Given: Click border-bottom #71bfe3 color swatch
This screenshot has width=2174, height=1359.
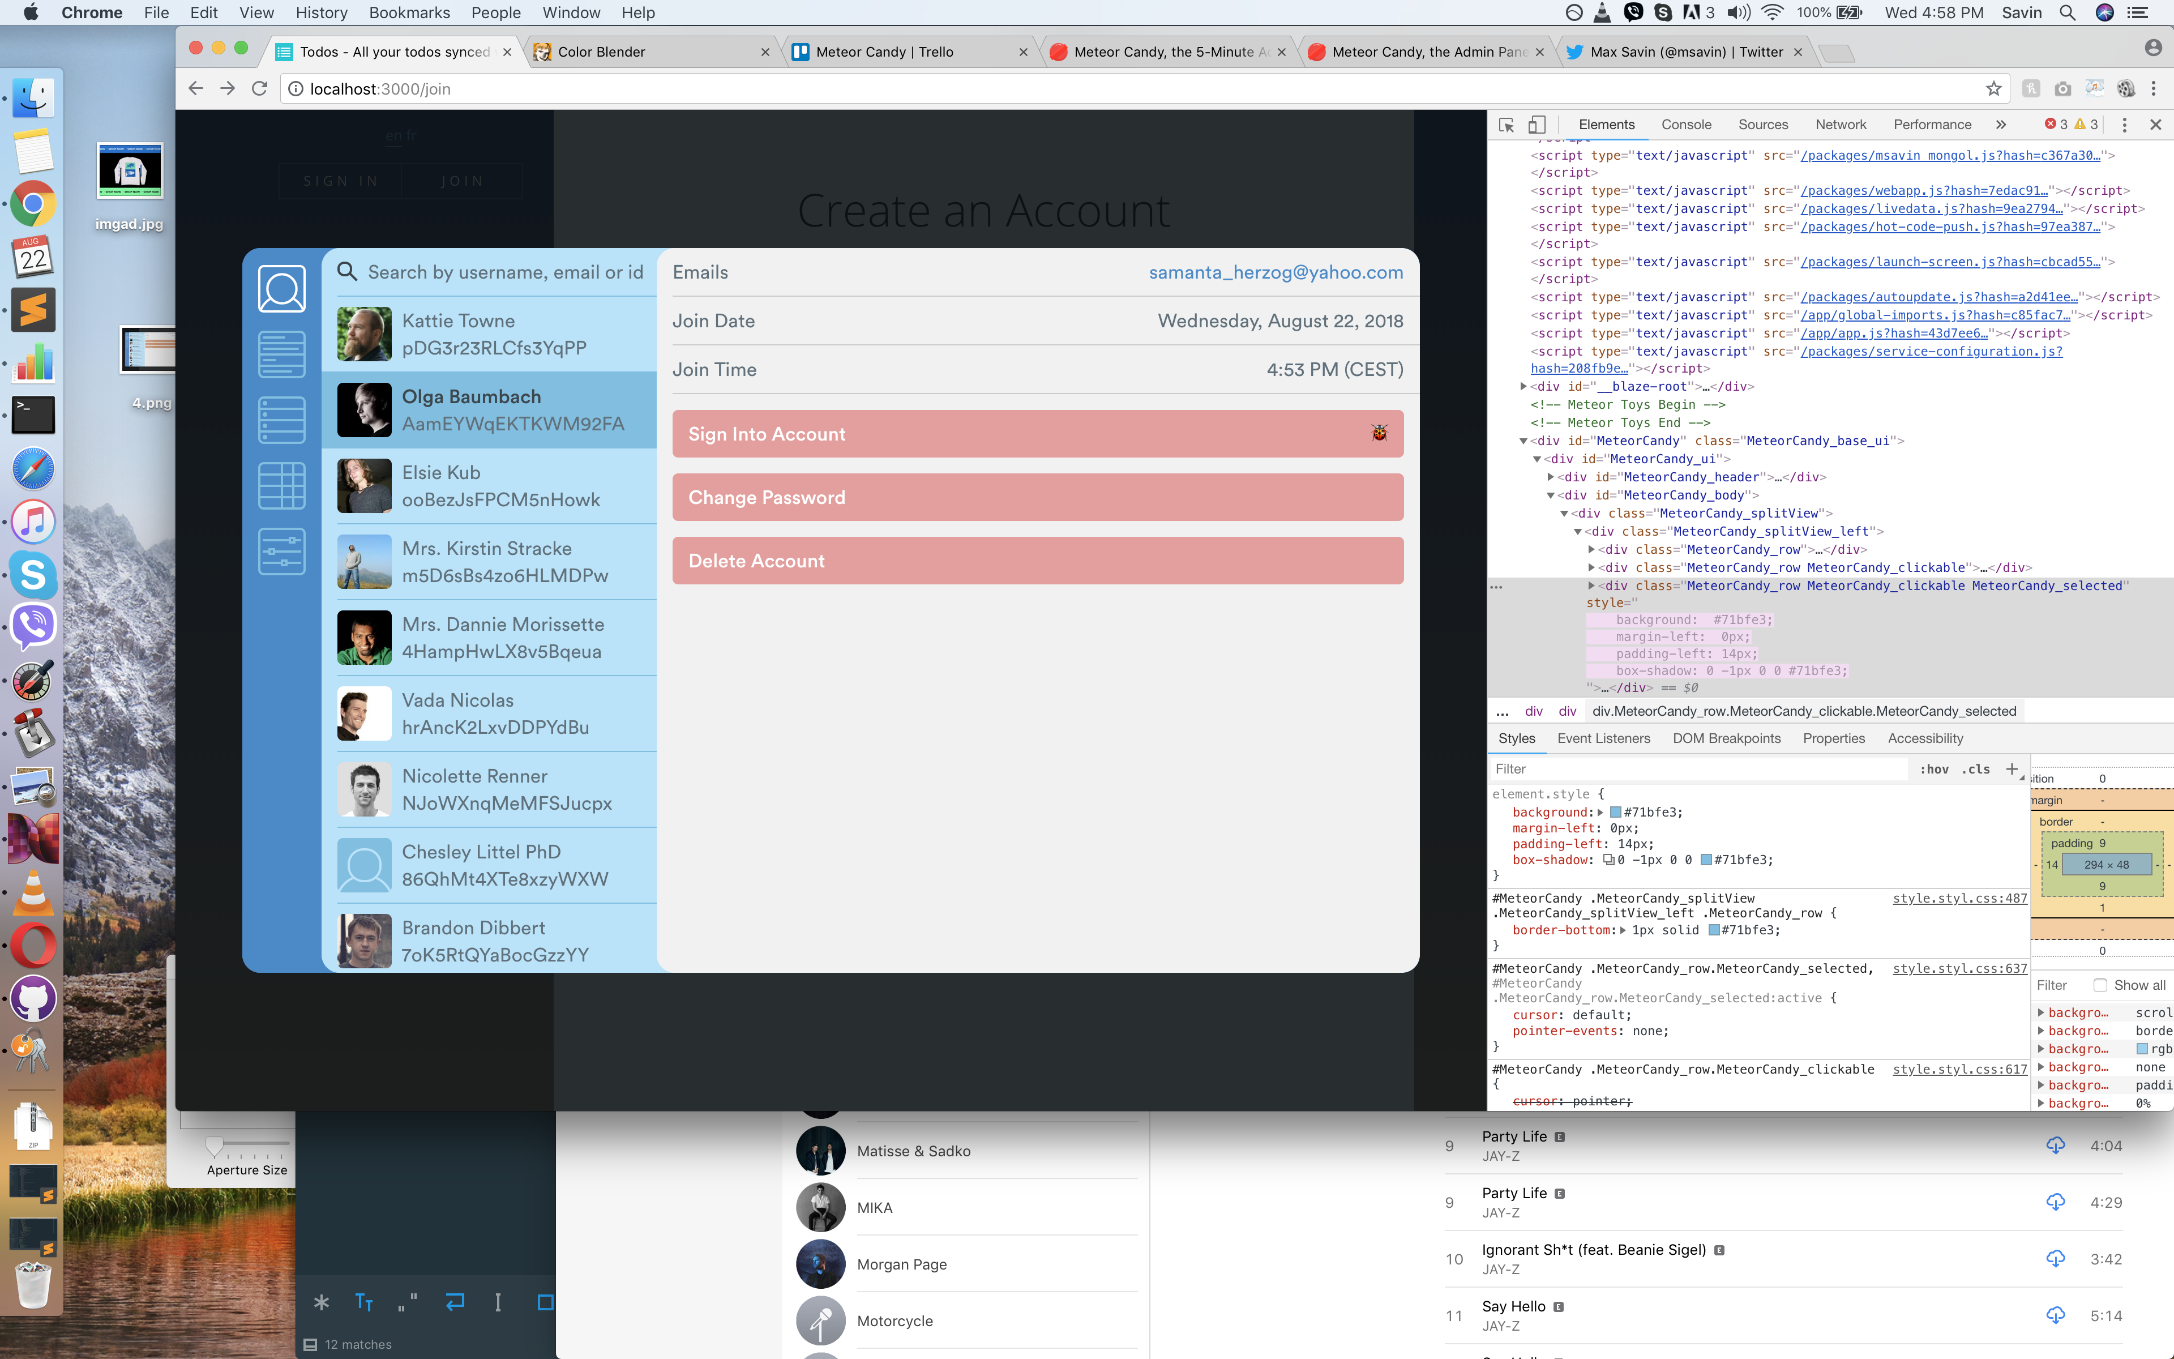Looking at the screenshot, I should coord(1713,930).
